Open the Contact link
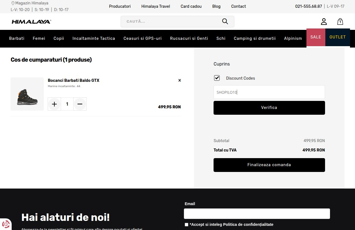 point(239,6)
